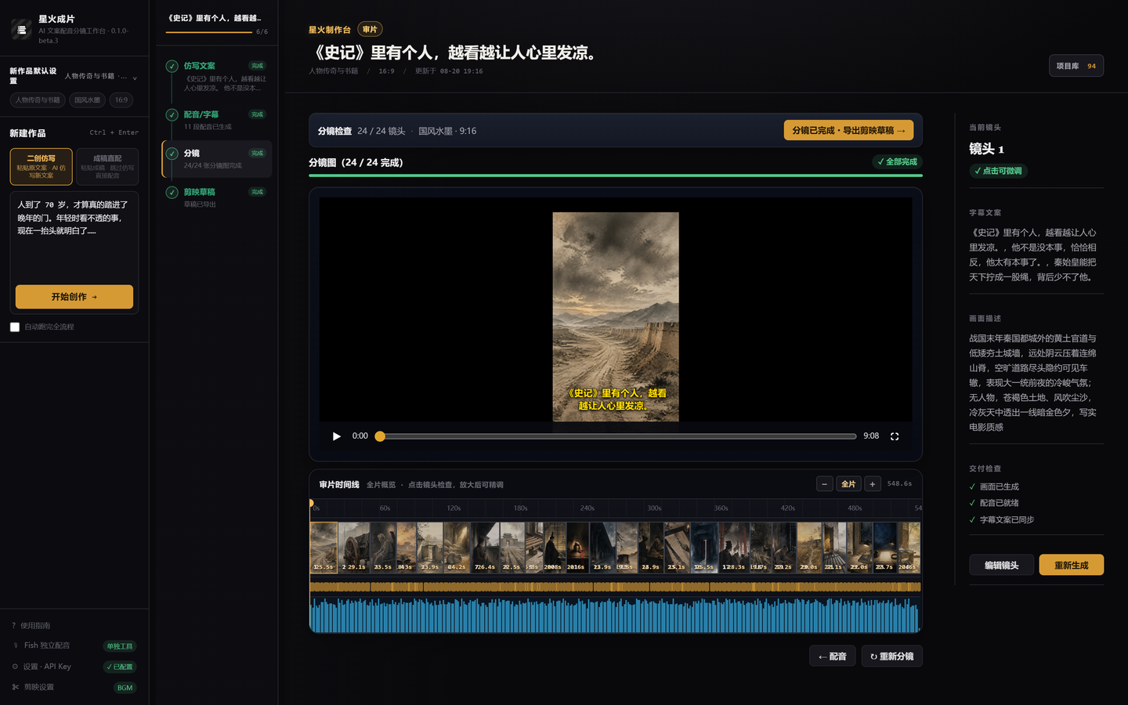Select the 成稿直配 mode card

(x=107, y=167)
